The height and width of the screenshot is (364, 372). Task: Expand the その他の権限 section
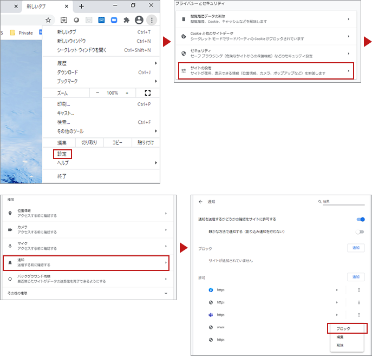click(x=166, y=293)
